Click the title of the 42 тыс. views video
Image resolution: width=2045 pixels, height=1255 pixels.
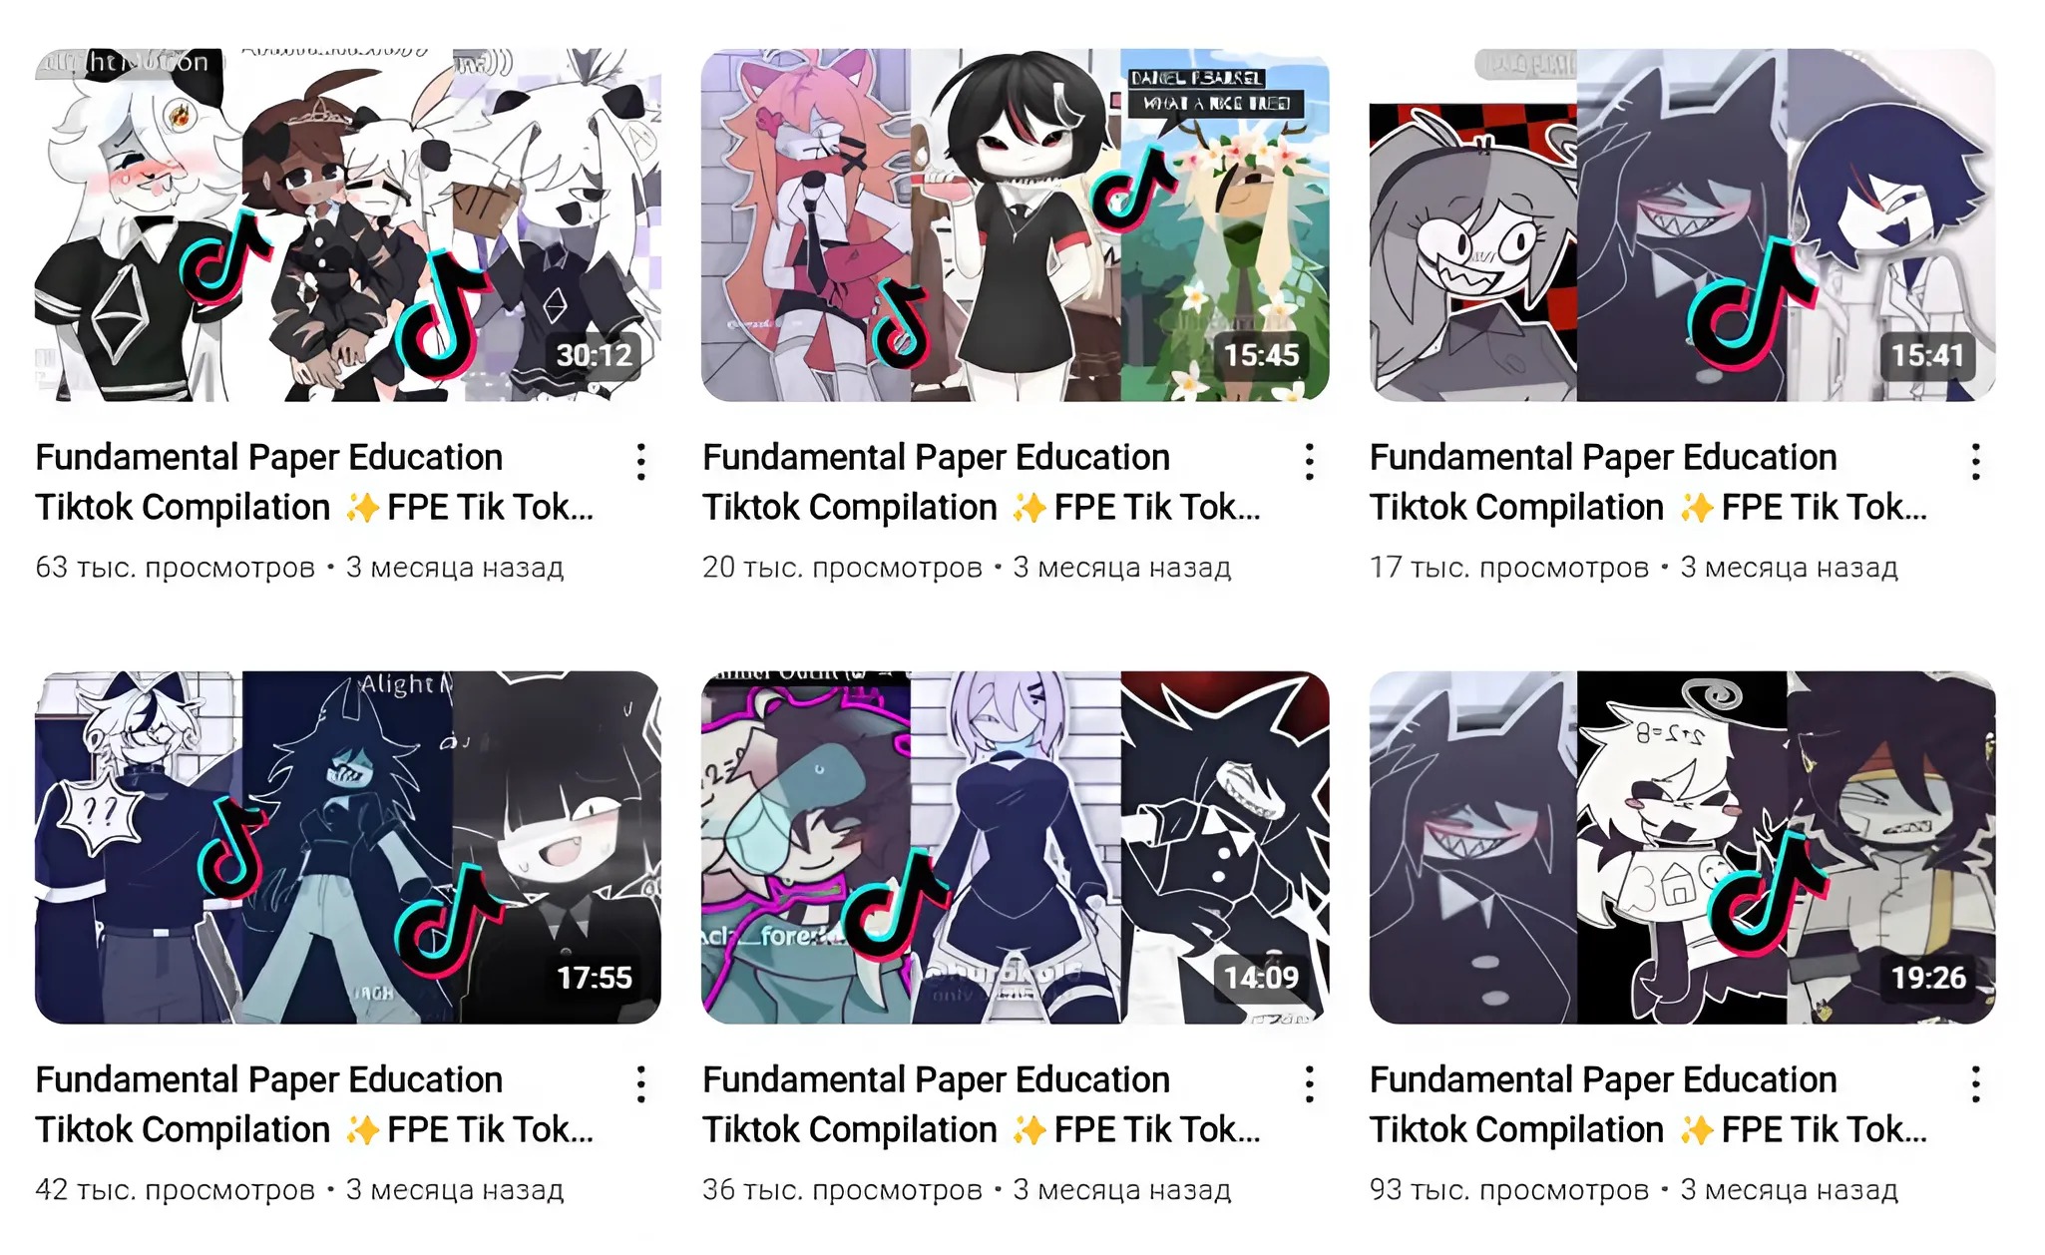click(314, 1104)
